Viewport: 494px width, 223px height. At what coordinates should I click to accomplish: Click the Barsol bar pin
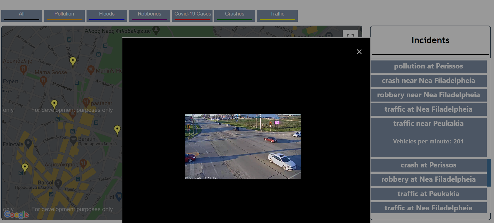(58, 184)
